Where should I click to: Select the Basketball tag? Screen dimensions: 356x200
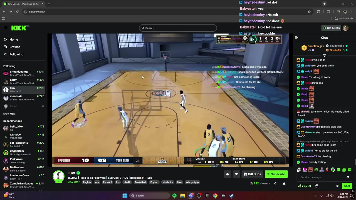[140, 182]
